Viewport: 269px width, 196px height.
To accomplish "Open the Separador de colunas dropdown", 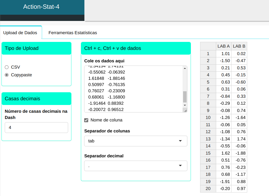I will click(136, 141).
